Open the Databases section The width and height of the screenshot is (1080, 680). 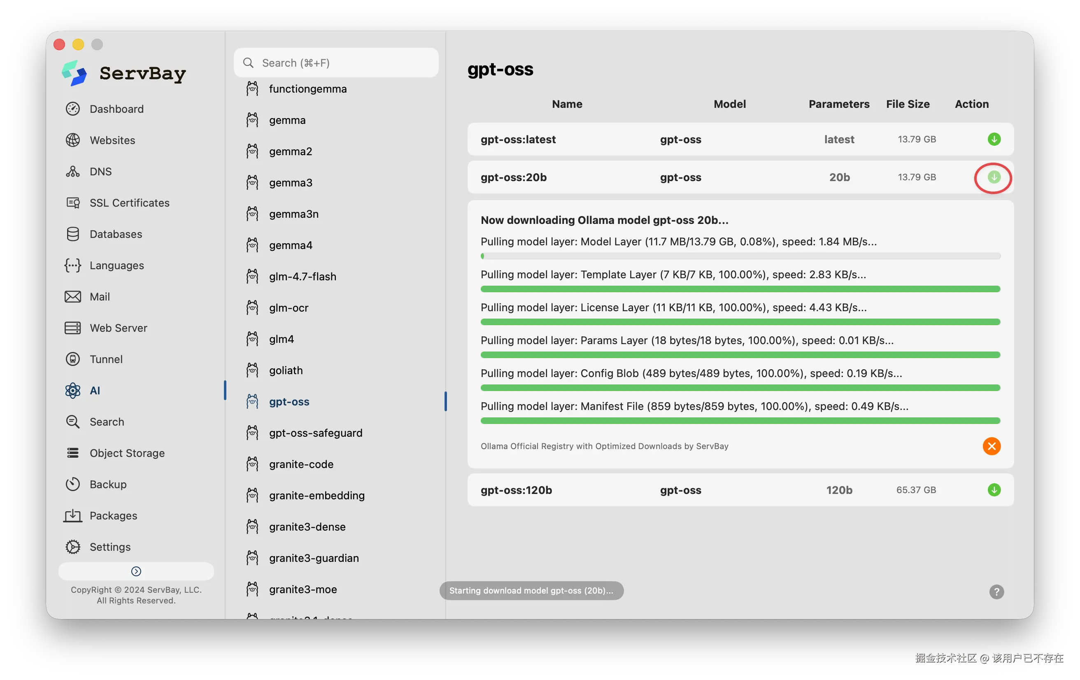coord(115,234)
